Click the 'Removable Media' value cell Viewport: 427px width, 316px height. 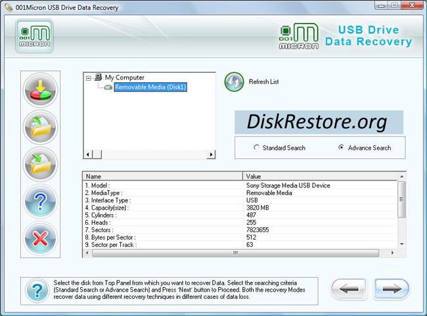coord(269,193)
